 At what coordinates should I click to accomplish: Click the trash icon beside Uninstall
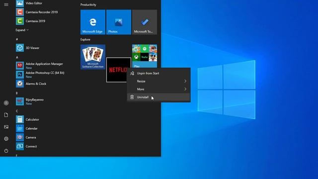(x=132, y=97)
